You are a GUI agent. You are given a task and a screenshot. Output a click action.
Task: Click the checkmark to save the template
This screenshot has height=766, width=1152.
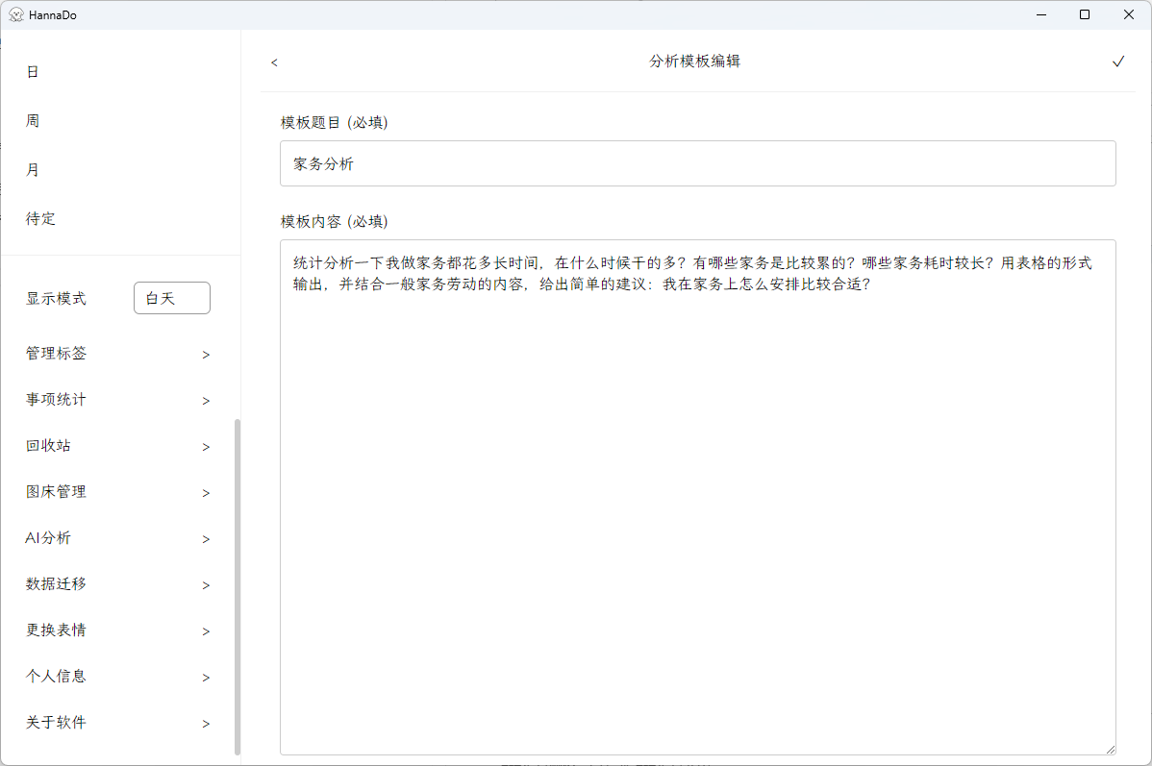point(1118,61)
